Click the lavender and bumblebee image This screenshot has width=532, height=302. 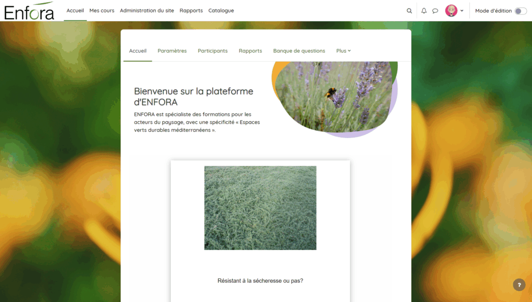tap(335, 96)
